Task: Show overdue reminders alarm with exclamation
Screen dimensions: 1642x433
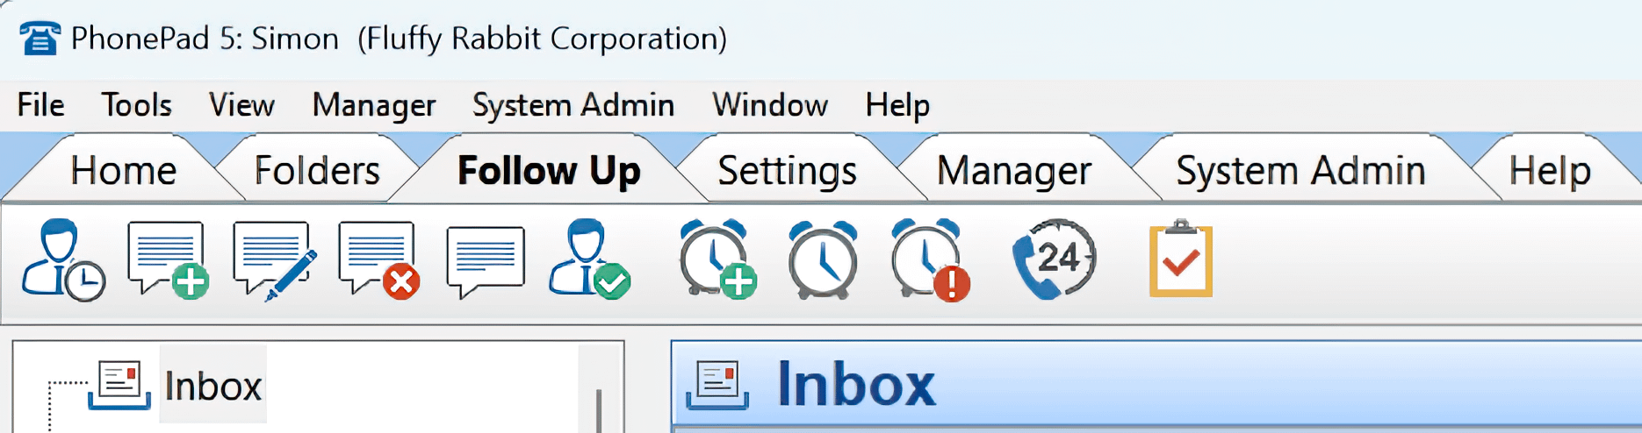Action: 931,259
